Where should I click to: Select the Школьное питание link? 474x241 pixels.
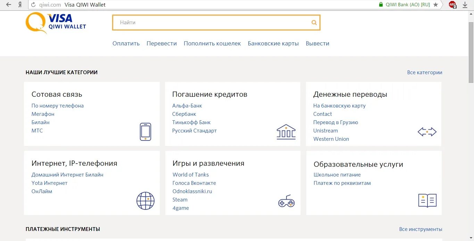(x=337, y=175)
